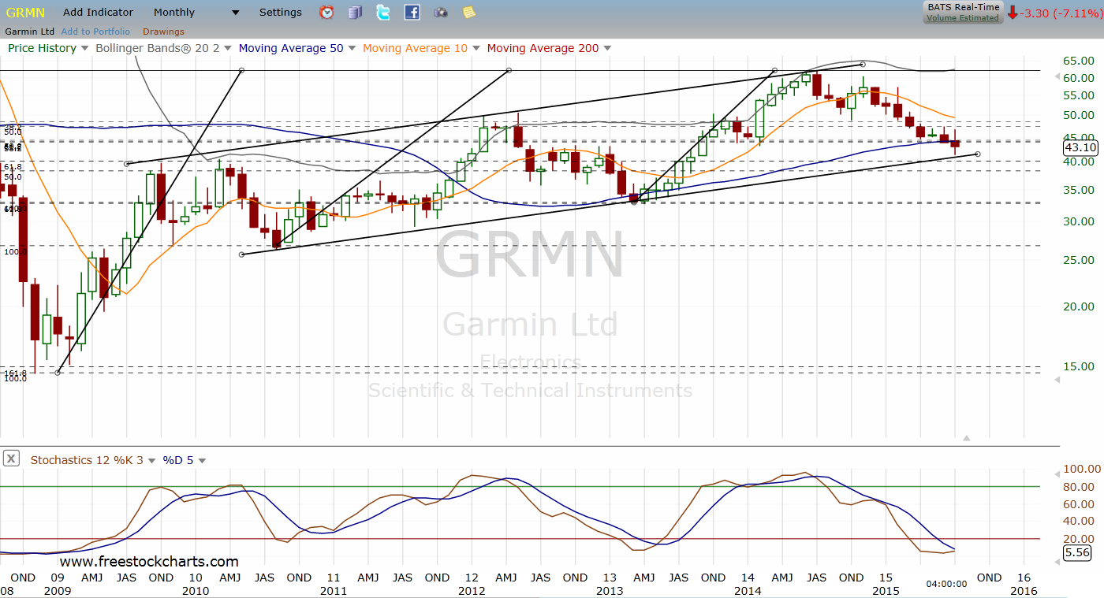Click the stochastic value 5.56 label

click(x=1078, y=552)
